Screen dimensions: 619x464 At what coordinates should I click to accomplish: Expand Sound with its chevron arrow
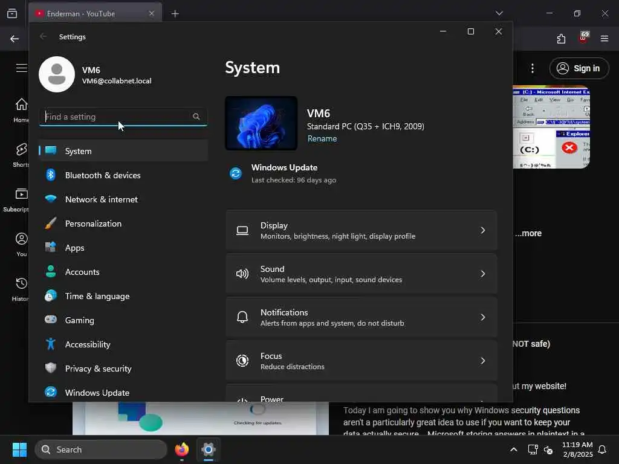coord(482,274)
